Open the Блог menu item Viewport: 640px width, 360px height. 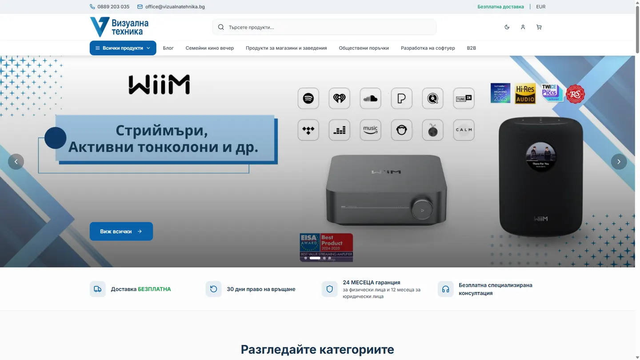pyautogui.click(x=168, y=48)
